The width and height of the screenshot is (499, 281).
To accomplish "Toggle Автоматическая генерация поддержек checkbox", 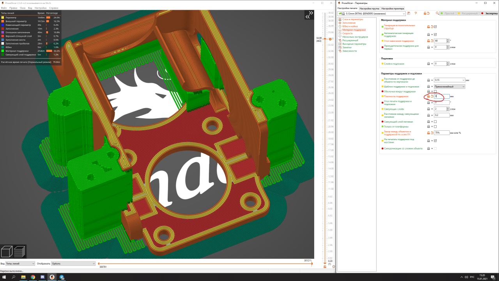I will [435, 34].
